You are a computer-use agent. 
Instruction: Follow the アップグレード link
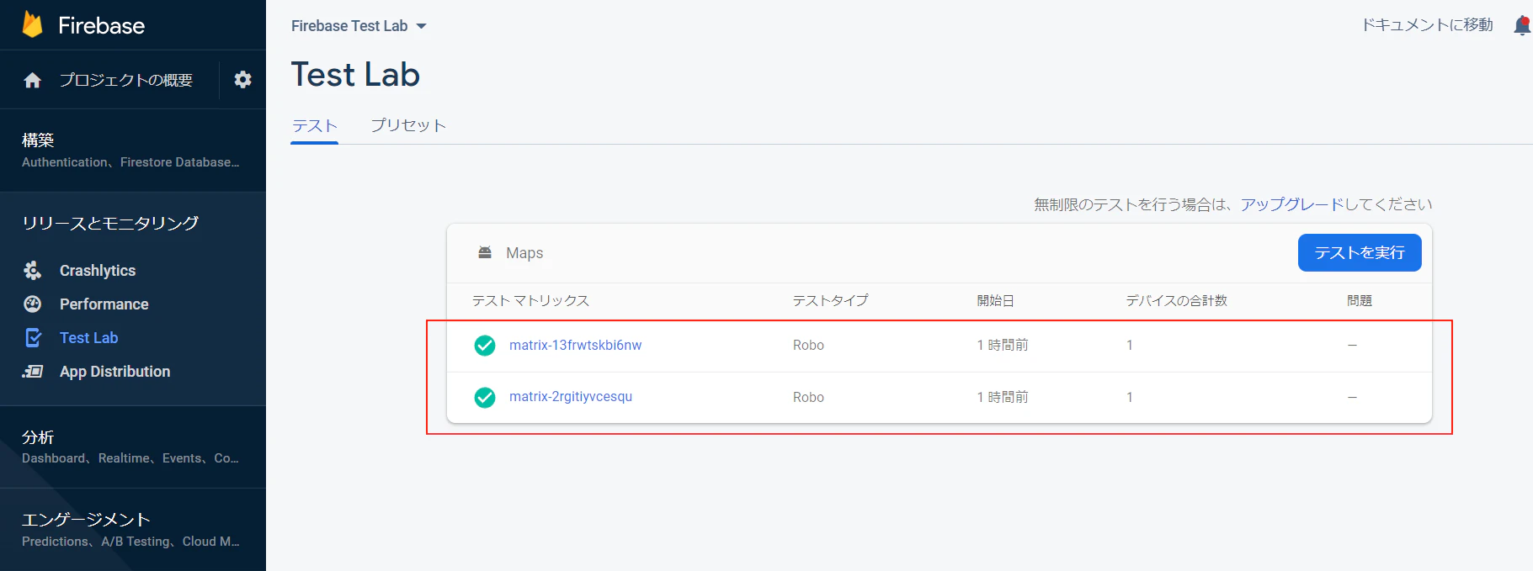point(1291,204)
